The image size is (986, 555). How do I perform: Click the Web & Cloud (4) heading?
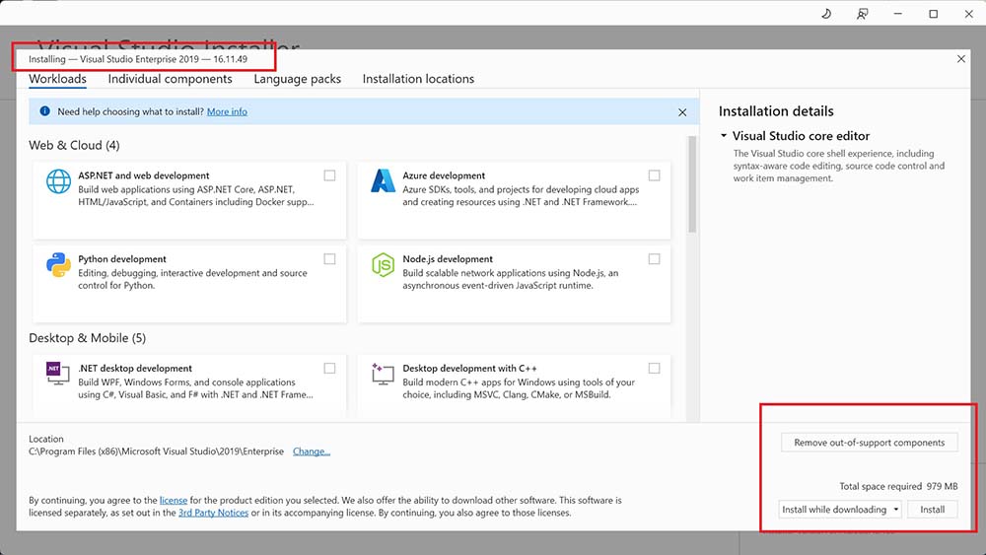pos(74,145)
